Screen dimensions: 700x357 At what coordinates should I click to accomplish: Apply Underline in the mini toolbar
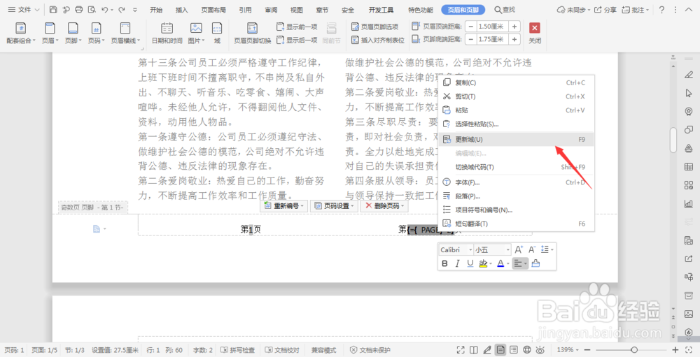coord(470,263)
